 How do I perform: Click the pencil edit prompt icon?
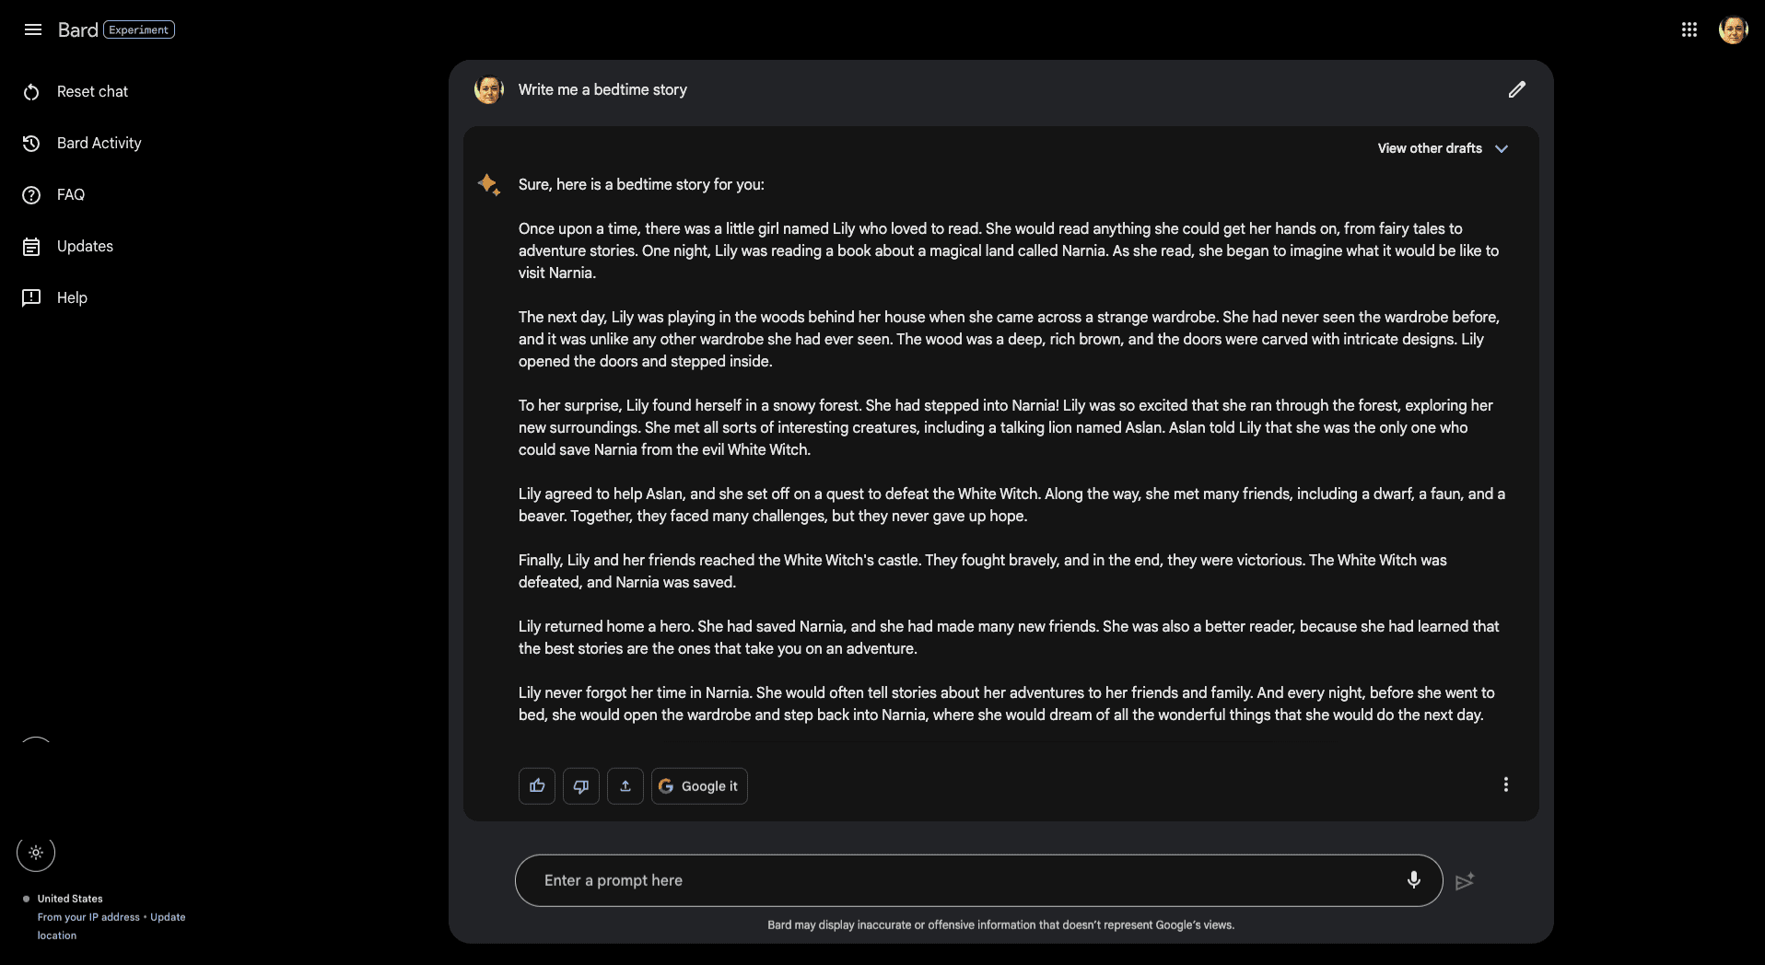click(x=1516, y=89)
